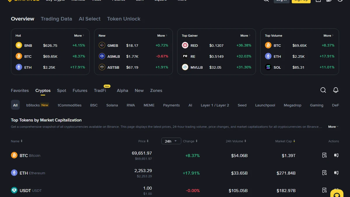Screen dimensions: 350x197
Task: Click the ASTSB token icon in the New card
Action: (102, 67)
